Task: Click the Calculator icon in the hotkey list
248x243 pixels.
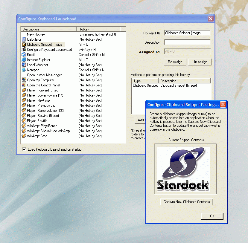Action: click(24, 39)
